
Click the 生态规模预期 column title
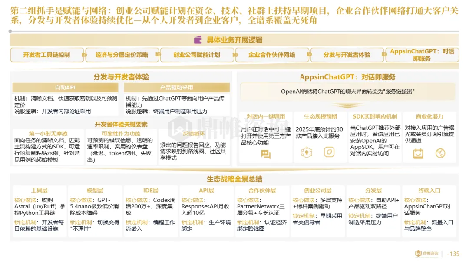pos(320,117)
